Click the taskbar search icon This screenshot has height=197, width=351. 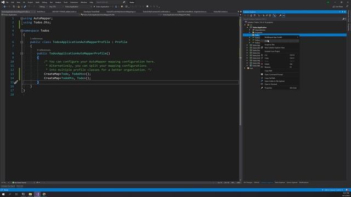coord(10,194)
